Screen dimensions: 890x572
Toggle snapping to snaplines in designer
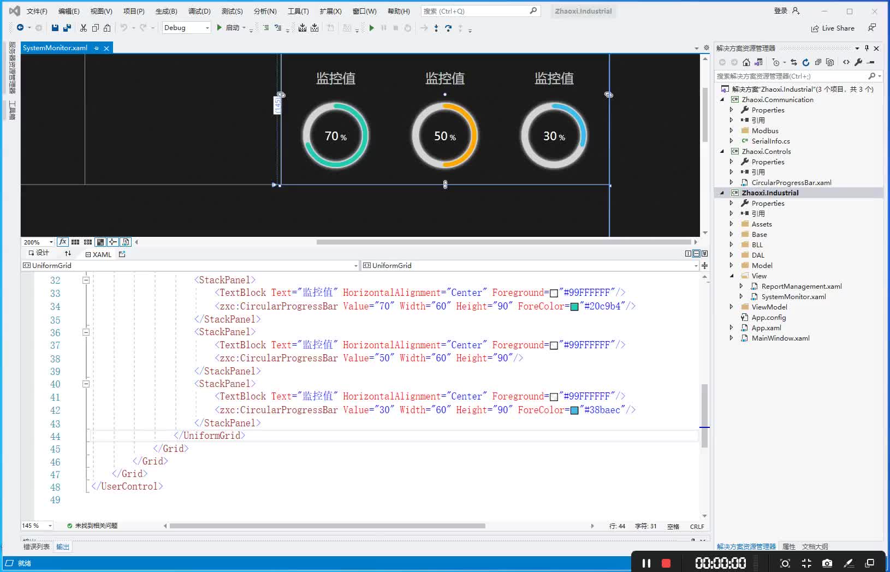[113, 242]
